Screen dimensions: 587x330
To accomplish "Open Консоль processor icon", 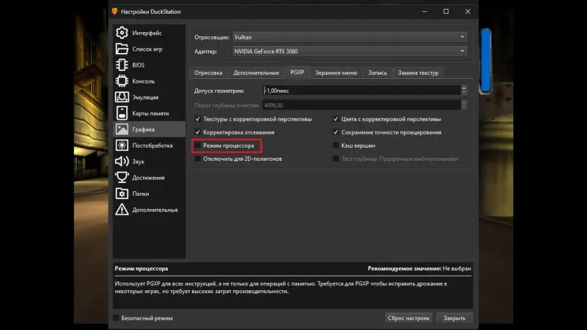I will 122,81.
